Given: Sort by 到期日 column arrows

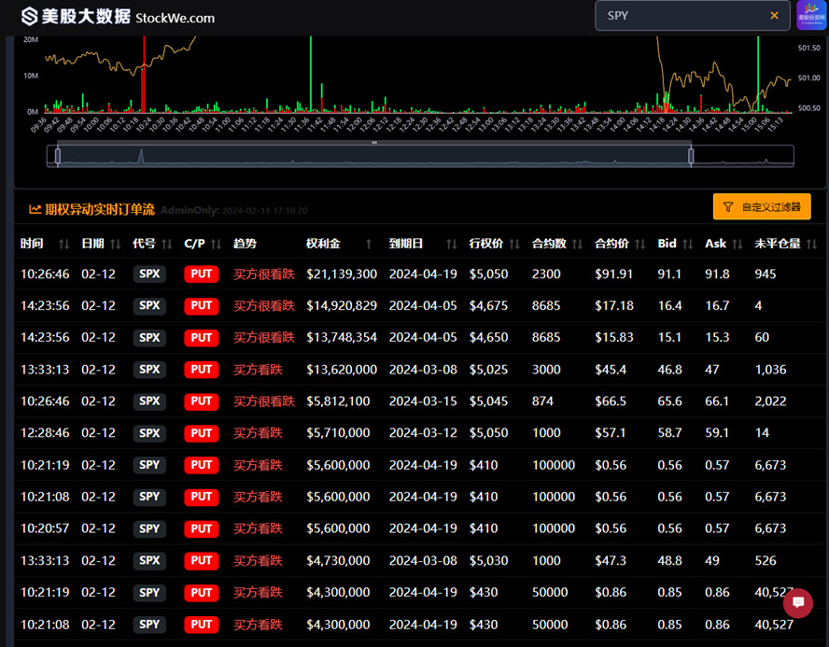Looking at the screenshot, I should pos(451,244).
